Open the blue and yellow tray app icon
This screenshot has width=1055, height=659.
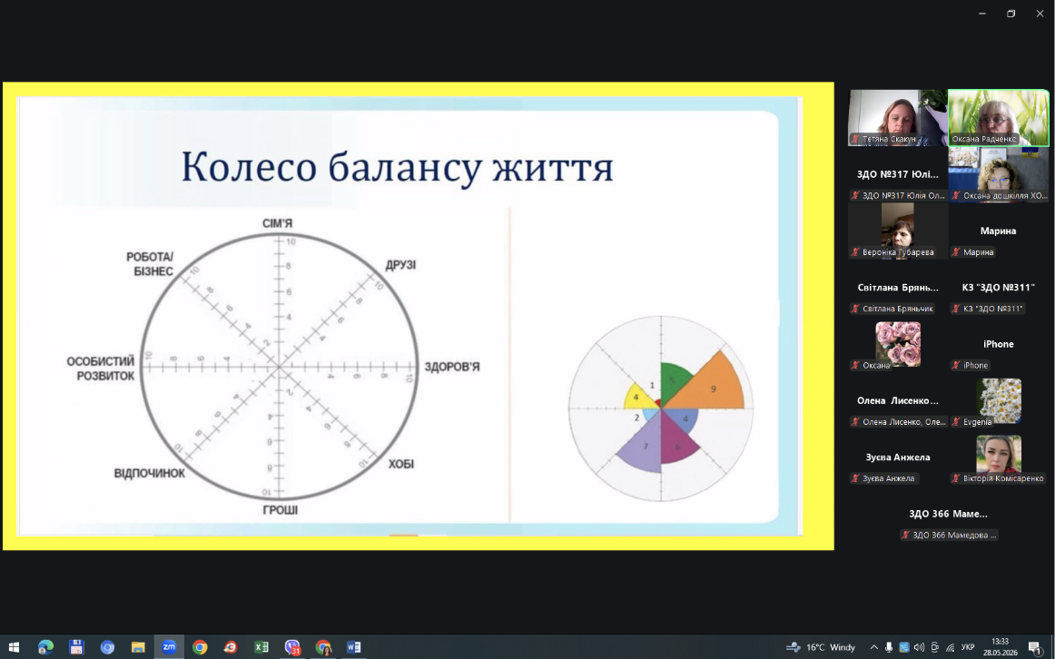(903, 647)
